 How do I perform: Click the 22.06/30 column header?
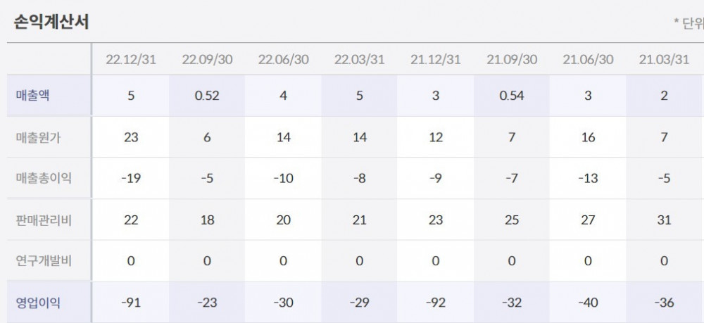pyautogui.click(x=283, y=59)
